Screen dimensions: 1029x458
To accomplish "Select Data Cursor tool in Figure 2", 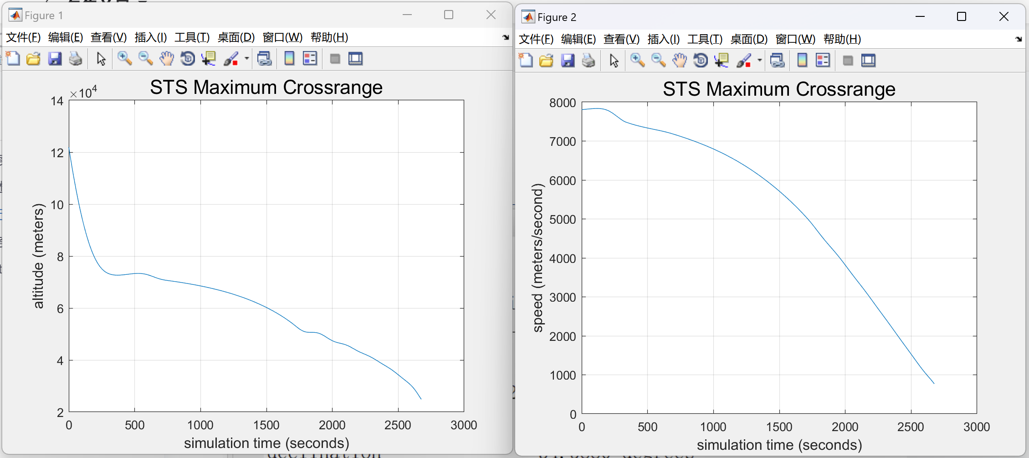I will (722, 61).
